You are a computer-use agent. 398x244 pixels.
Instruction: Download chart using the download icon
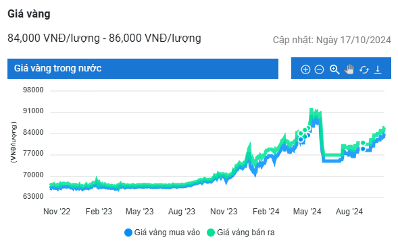[x=378, y=69]
